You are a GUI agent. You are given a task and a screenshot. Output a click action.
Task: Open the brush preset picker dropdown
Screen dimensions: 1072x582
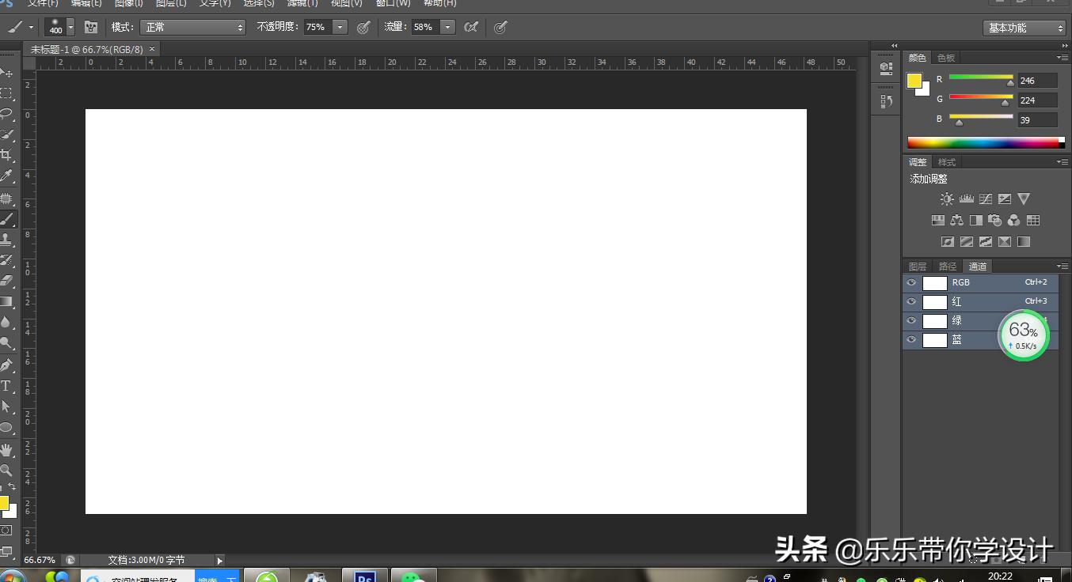click(70, 26)
